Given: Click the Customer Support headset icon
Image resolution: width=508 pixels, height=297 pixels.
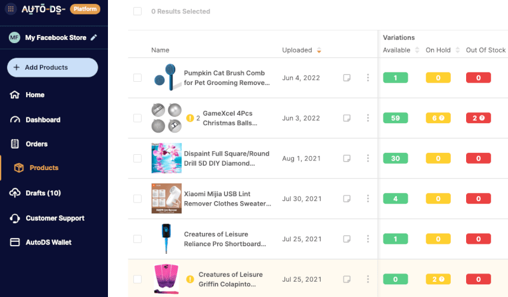Looking at the screenshot, I should (15, 218).
